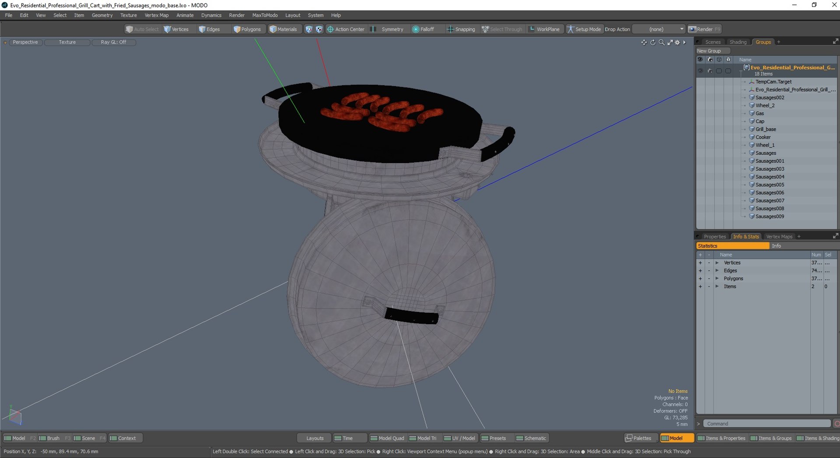Toggle Select Through
This screenshot has width=840, height=458.
click(502, 29)
